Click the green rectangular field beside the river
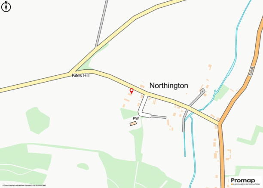 point(222,93)
